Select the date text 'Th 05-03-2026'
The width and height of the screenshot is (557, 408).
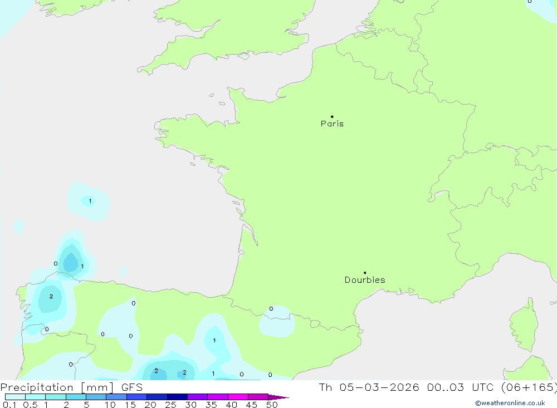[x=369, y=387]
